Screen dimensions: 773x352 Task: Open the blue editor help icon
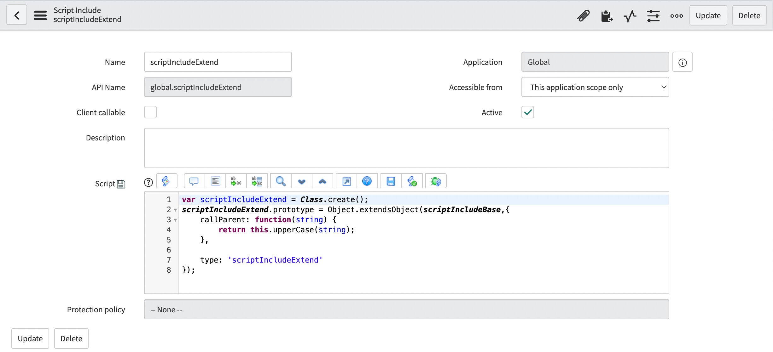coord(367,181)
